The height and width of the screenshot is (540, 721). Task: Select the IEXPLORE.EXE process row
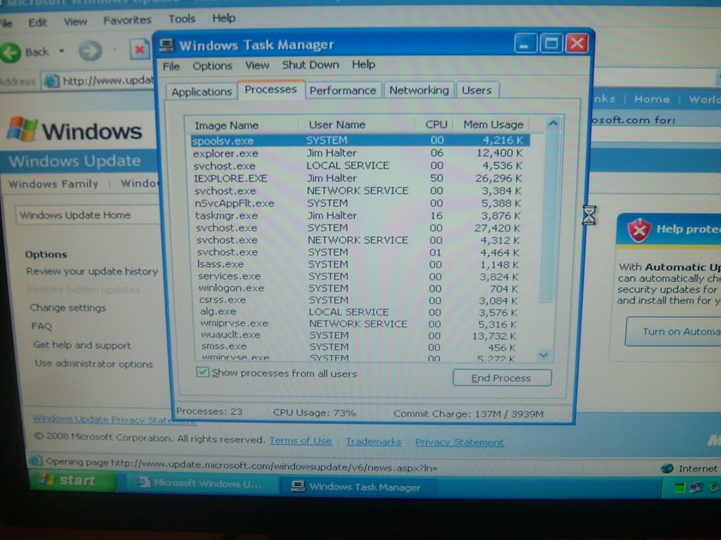tap(317, 178)
